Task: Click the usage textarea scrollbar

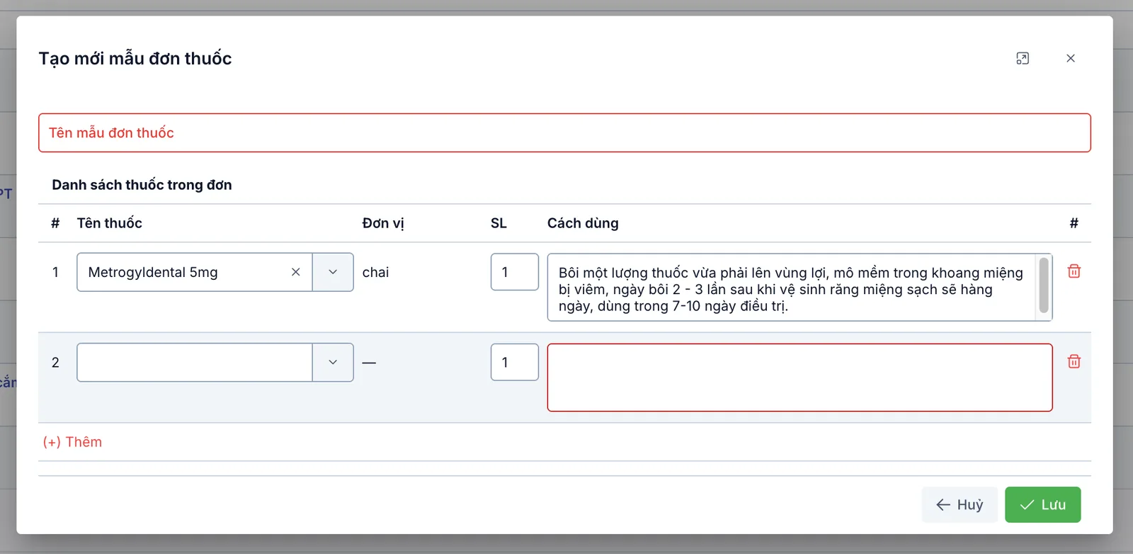Action: pos(1044,286)
